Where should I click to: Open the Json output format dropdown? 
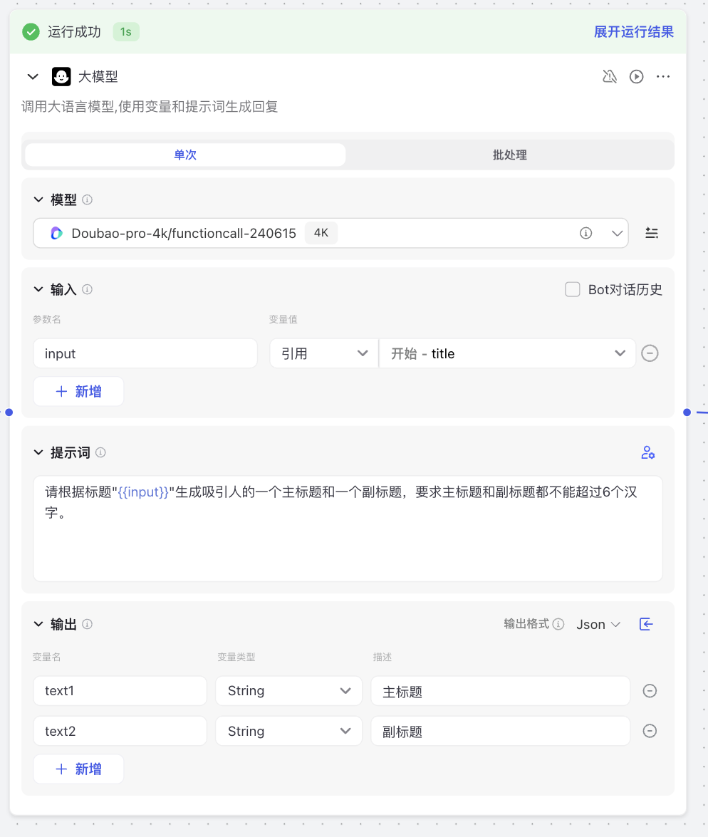(x=598, y=624)
